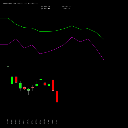
Task: Click the 27 May date label
Action: 48,122
